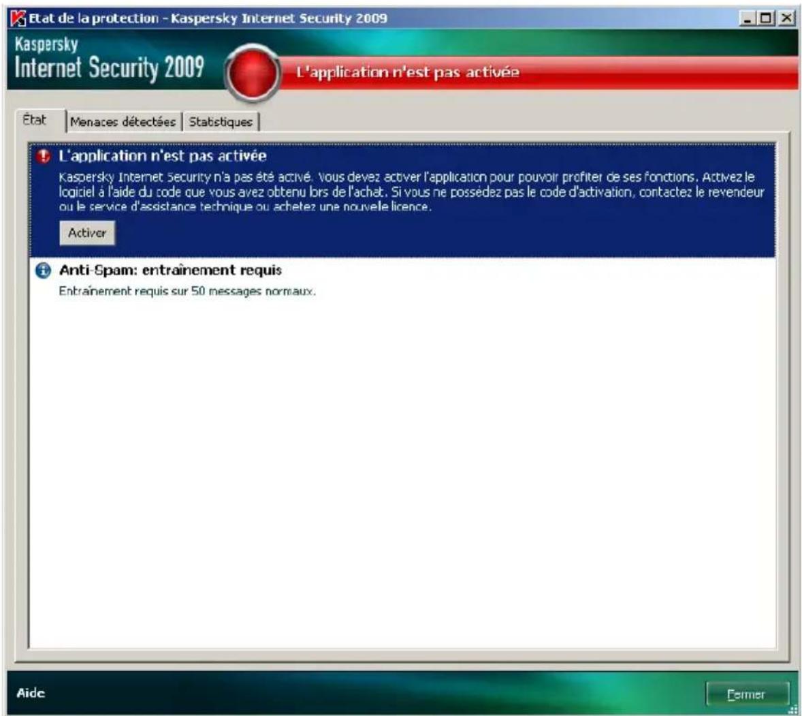The height and width of the screenshot is (716, 802).
Task: Click the red protection status indicator orb
Action: click(253, 73)
